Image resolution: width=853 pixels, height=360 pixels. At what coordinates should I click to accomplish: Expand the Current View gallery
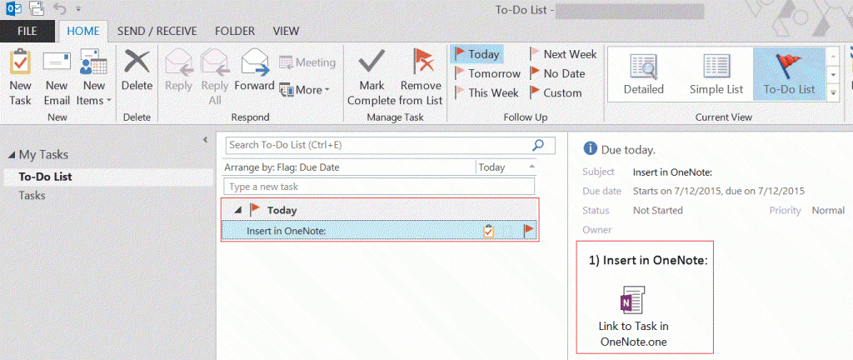[833, 93]
